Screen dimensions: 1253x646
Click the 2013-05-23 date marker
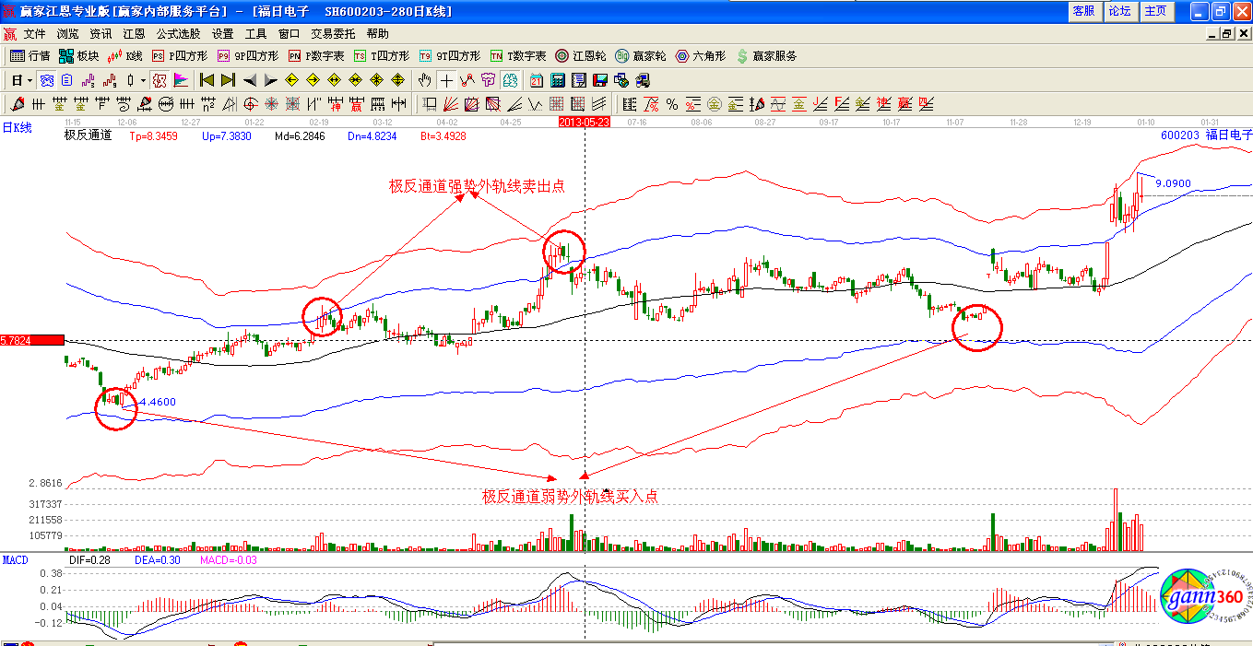coord(585,122)
